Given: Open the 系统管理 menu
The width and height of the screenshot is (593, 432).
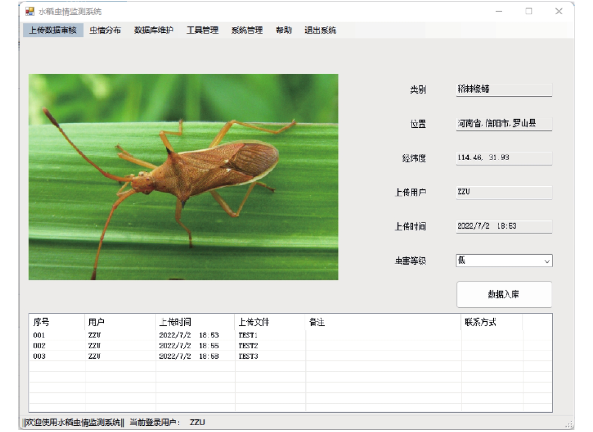Looking at the screenshot, I should click(247, 30).
